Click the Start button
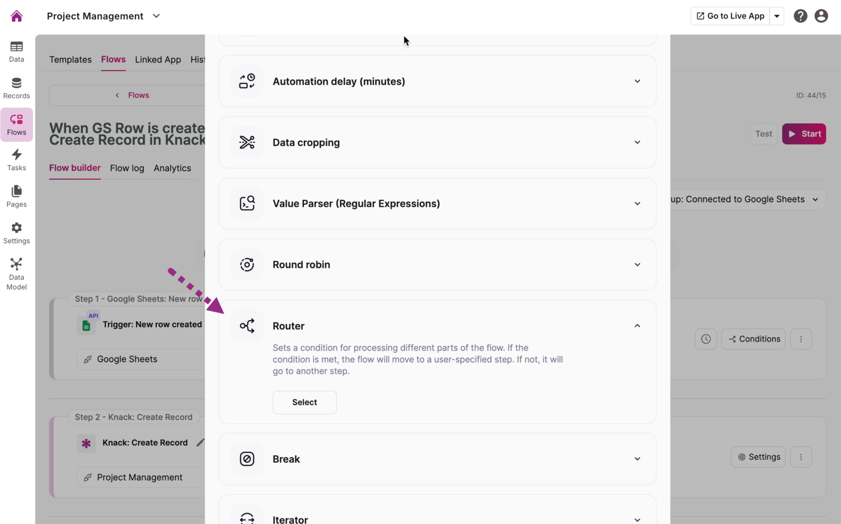 coord(803,134)
